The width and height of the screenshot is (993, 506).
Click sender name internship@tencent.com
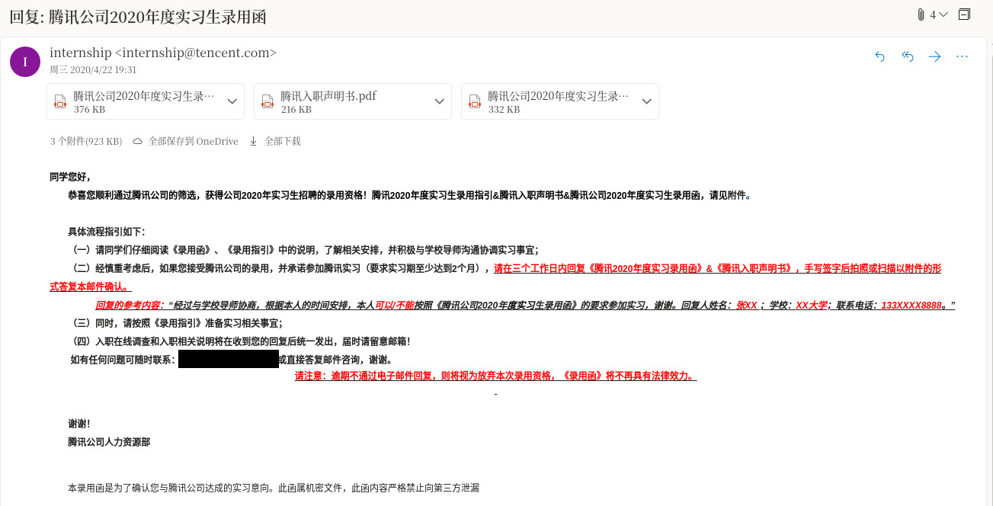(163, 53)
